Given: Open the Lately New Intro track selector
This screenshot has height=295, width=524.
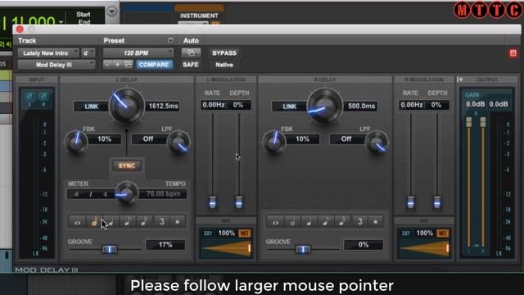Looking at the screenshot, I should tap(48, 52).
